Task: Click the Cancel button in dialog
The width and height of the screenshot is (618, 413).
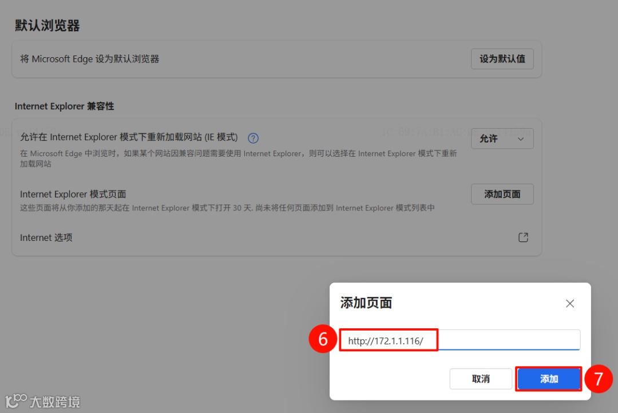Action: click(x=481, y=379)
